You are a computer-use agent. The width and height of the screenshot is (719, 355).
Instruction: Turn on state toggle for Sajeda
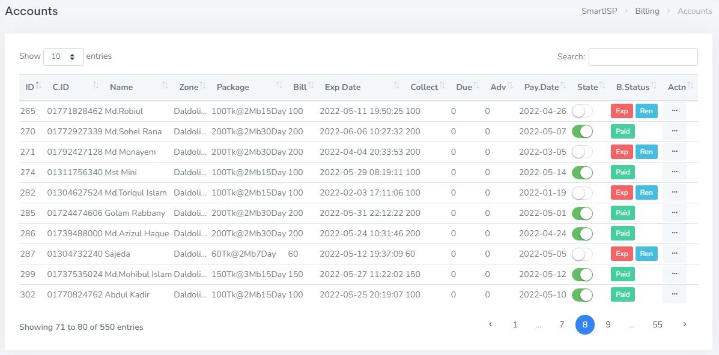(x=582, y=254)
